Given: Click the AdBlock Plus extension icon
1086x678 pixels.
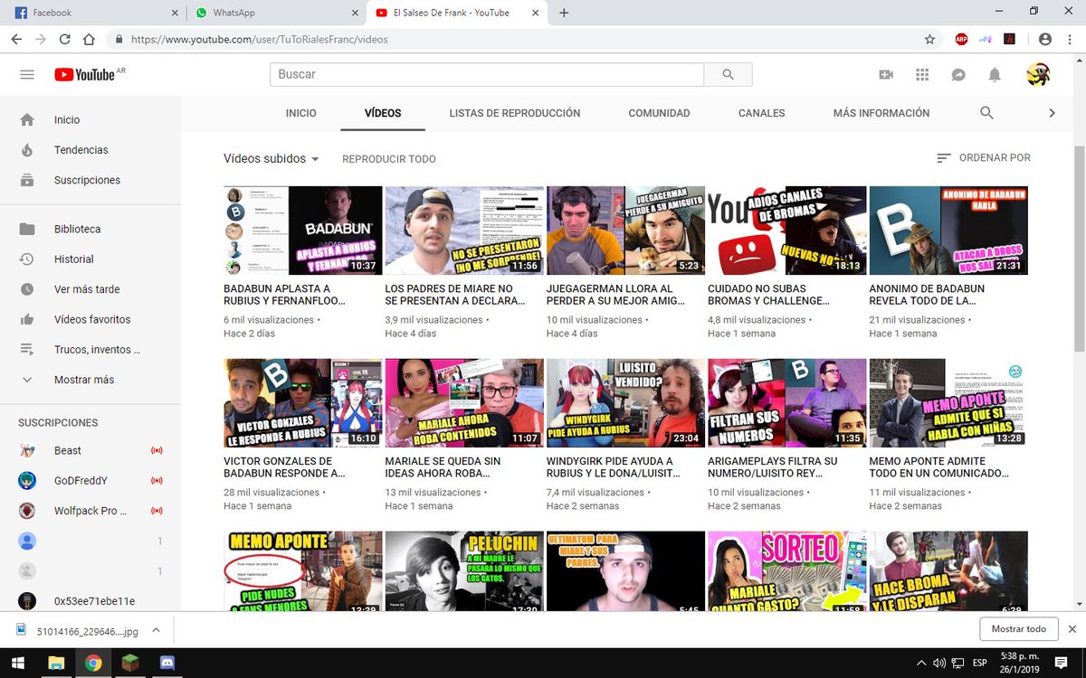Looking at the screenshot, I should click(961, 40).
